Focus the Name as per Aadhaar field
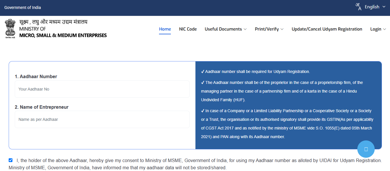 102,119
